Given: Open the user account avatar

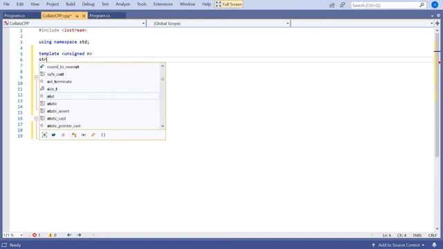Looking at the screenshot, I should (x=435, y=5).
